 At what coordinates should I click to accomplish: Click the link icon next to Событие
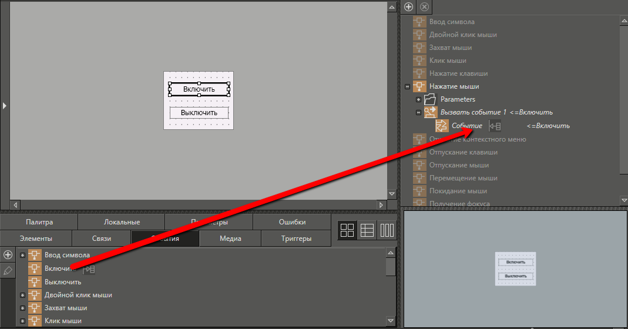tap(495, 126)
